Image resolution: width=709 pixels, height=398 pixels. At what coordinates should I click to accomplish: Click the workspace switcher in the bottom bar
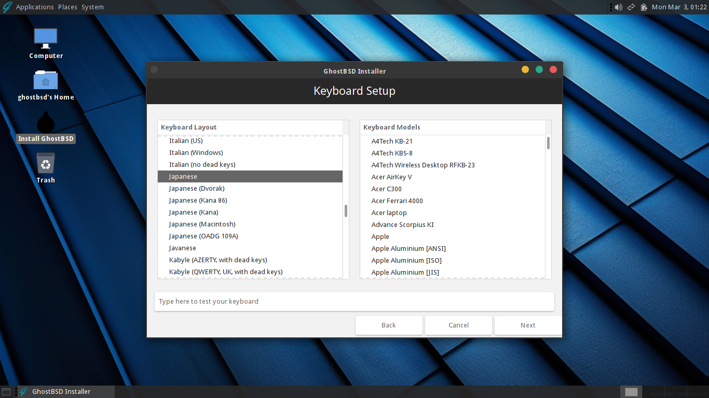631,392
